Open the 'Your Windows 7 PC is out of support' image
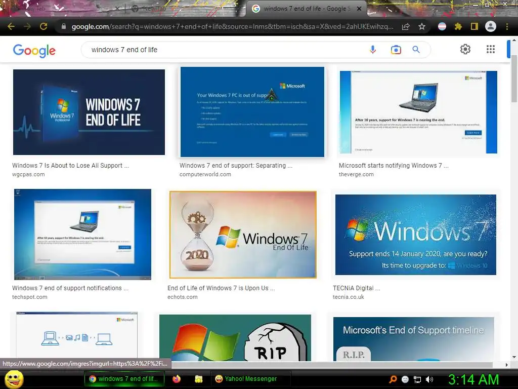This screenshot has width=518, height=389. click(252, 112)
